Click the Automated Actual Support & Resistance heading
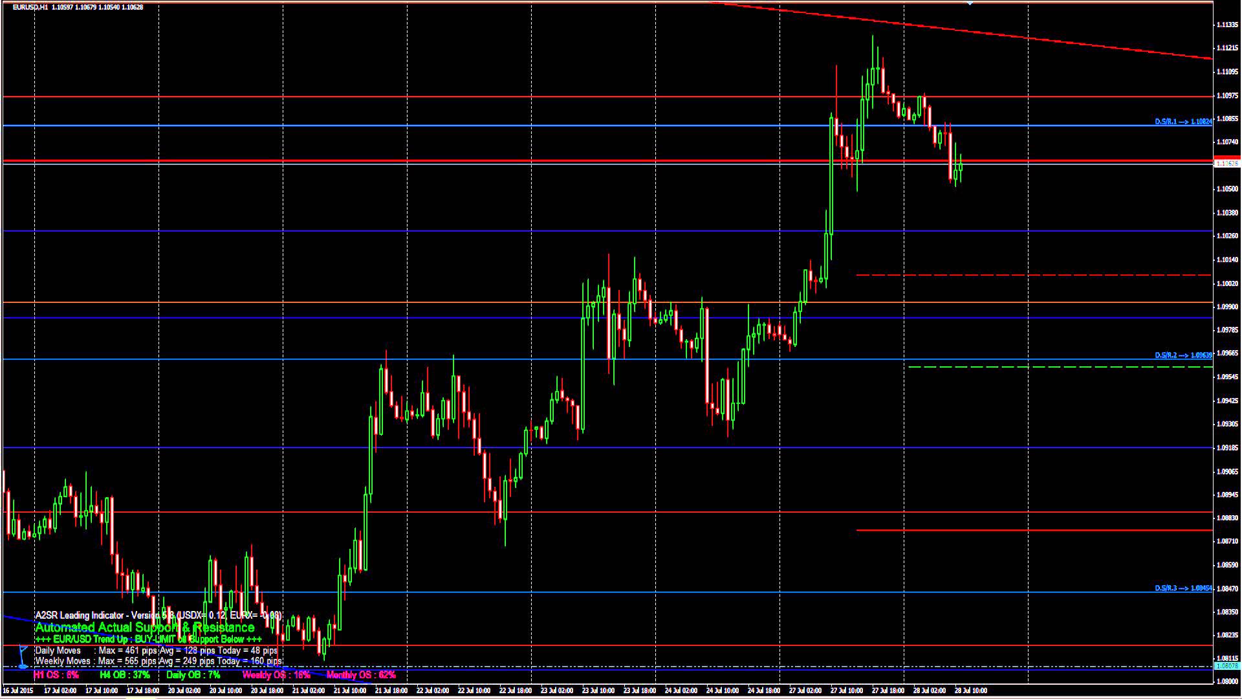Viewport: 1242px width, 699px height. (144, 627)
